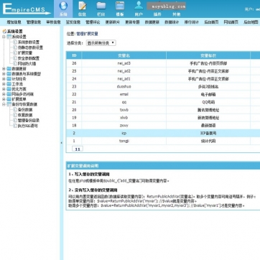Click the 电子邮箱 variable label cell

[208, 94]
